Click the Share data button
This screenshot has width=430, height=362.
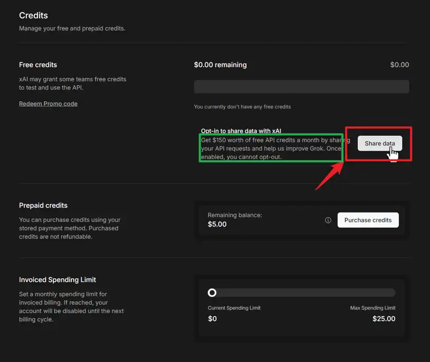[x=379, y=143]
